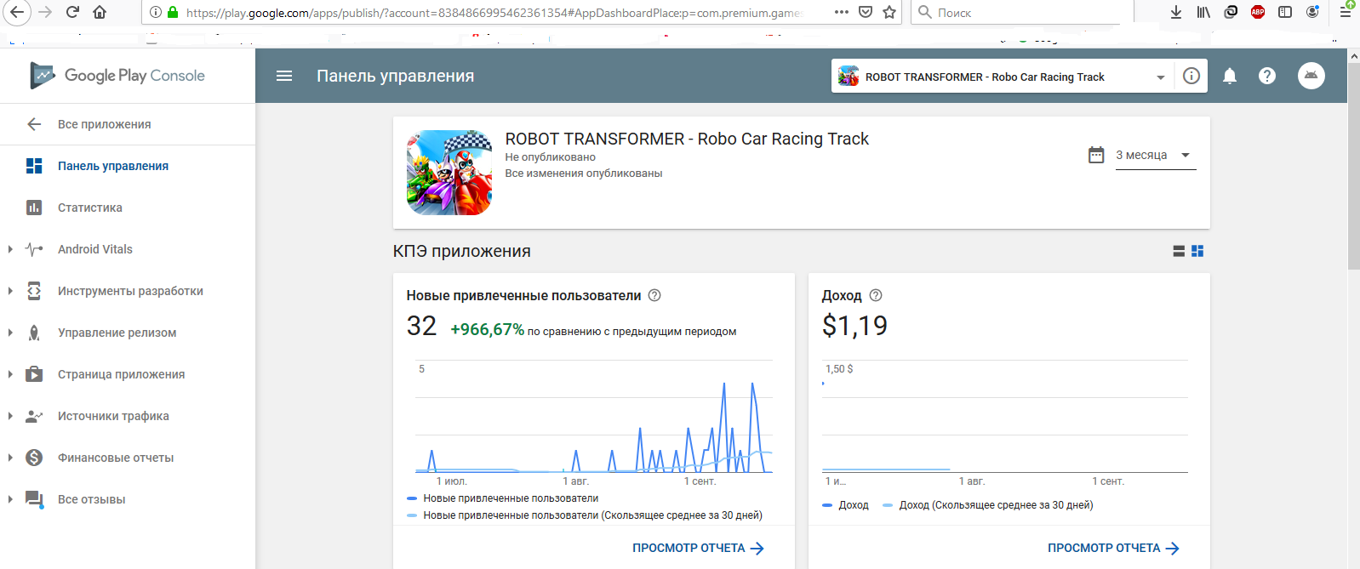Show help for Доход metric
This screenshot has height=569, width=1360.
point(876,295)
